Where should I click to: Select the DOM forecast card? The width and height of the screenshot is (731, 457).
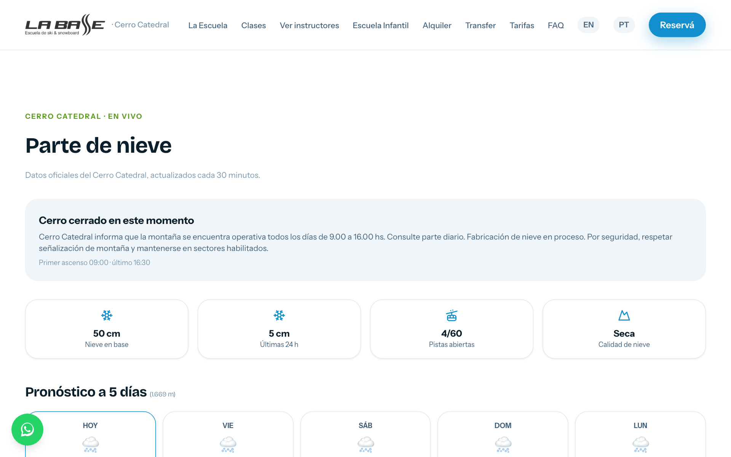(x=503, y=434)
